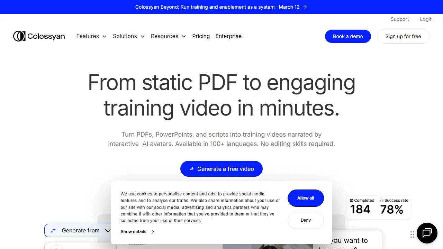Screen dimensions: 443x249
Task: Open the Enterprise menu item
Action: (228, 36)
